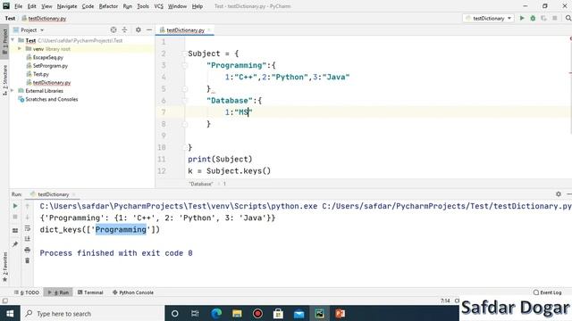Pin the Run tab with the pin icon

tap(15, 243)
